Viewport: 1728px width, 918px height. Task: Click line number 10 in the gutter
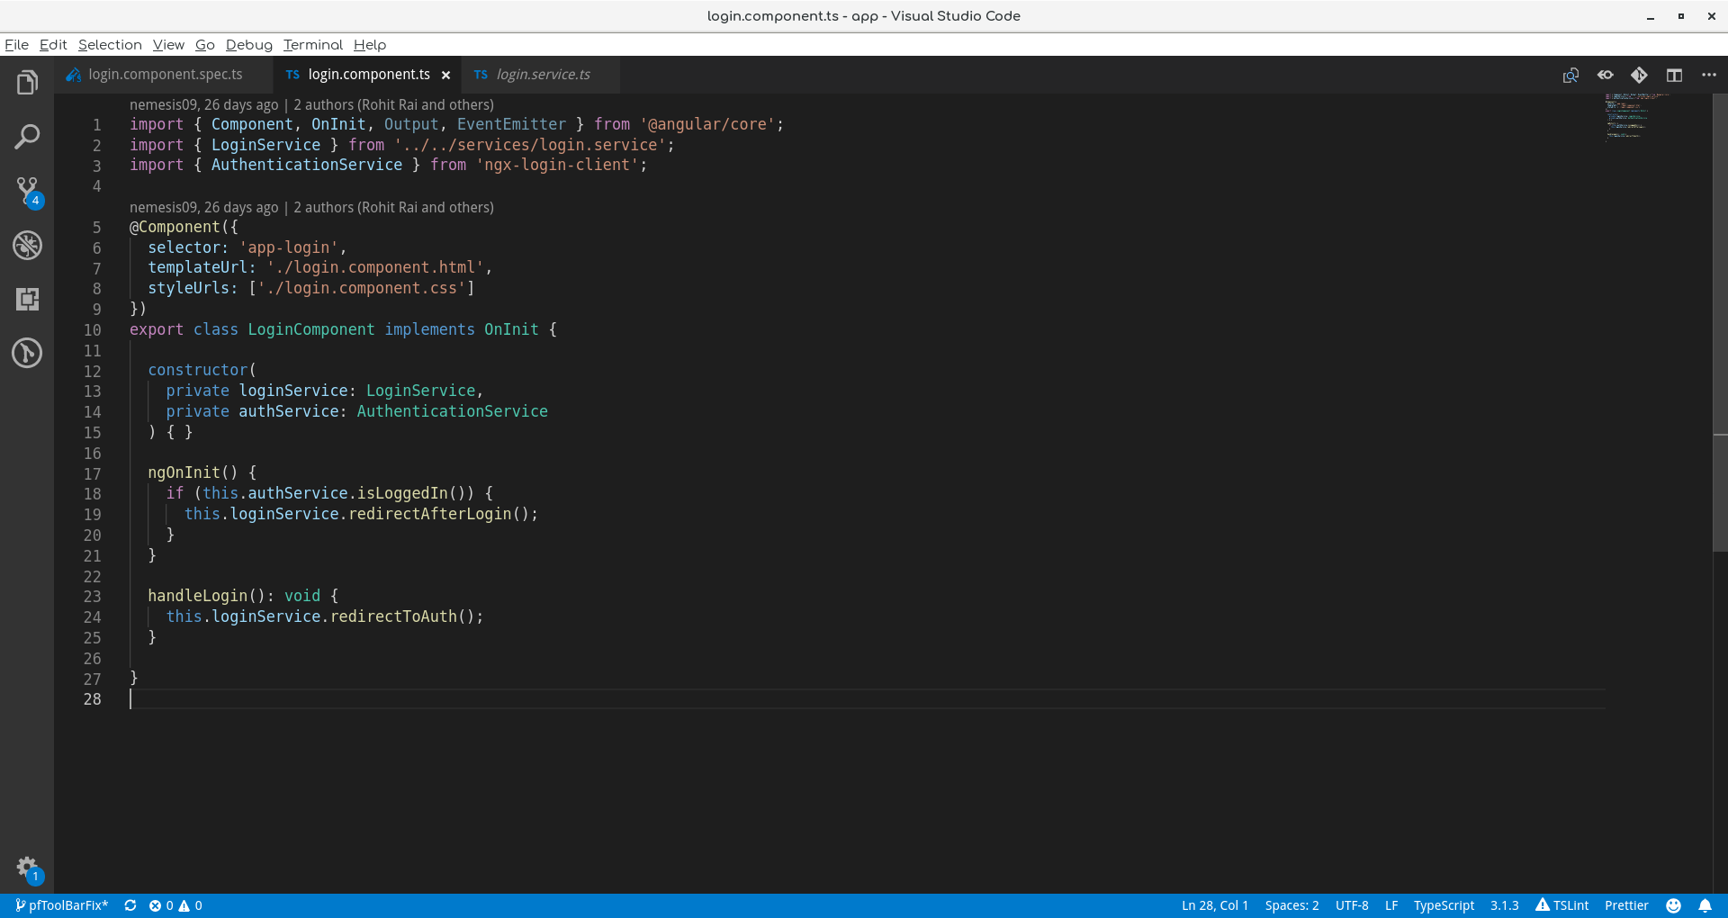[93, 330]
